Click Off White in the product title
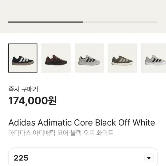166x166 pixels. click(136, 123)
